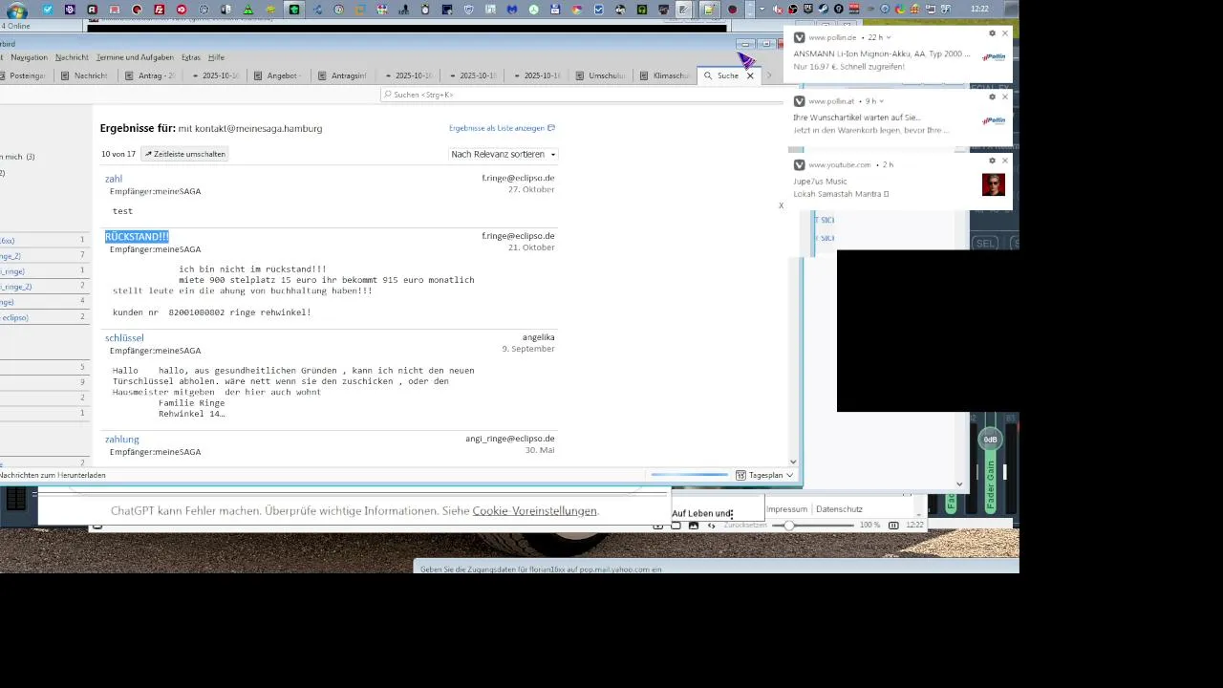Open Jupe7us Music notification thumbnail

pyautogui.click(x=994, y=184)
